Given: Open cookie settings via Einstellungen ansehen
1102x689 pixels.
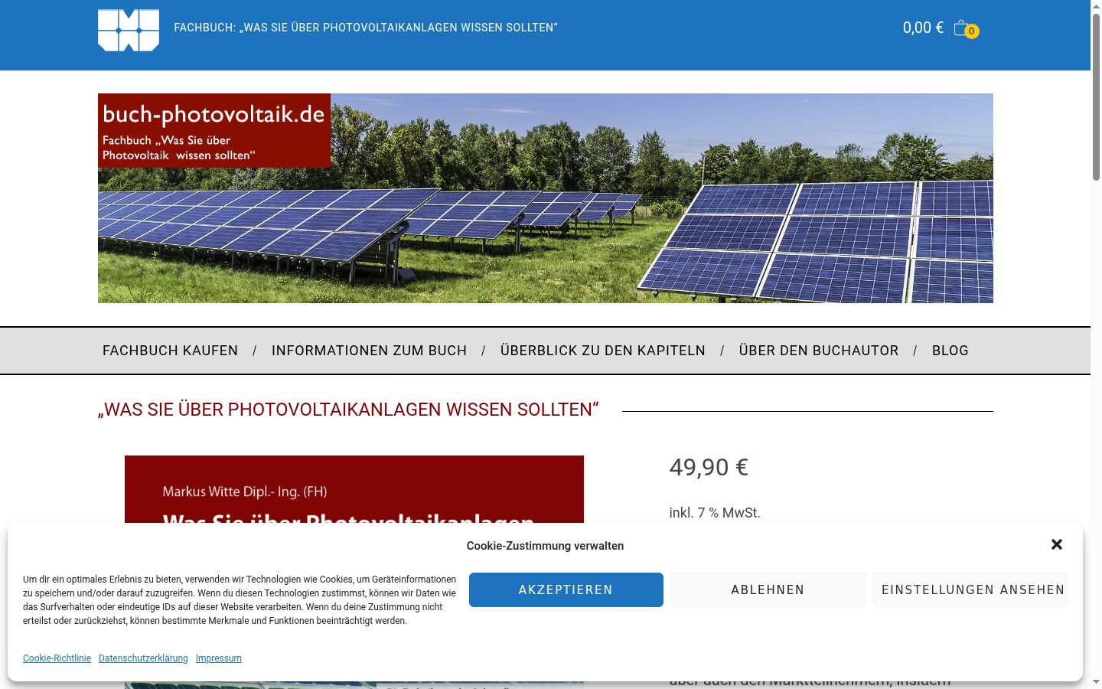Looking at the screenshot, I should (x=970, y=589).
